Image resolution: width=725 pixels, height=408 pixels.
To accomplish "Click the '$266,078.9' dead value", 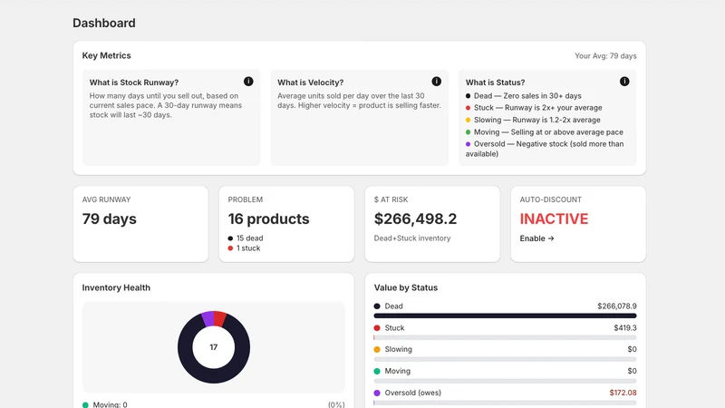I will point(617,306).
